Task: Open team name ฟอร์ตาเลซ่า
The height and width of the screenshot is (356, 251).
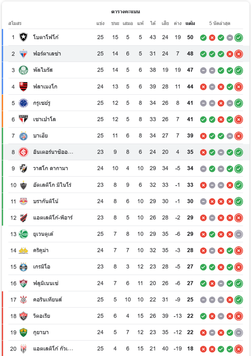Action: point(47,54)
